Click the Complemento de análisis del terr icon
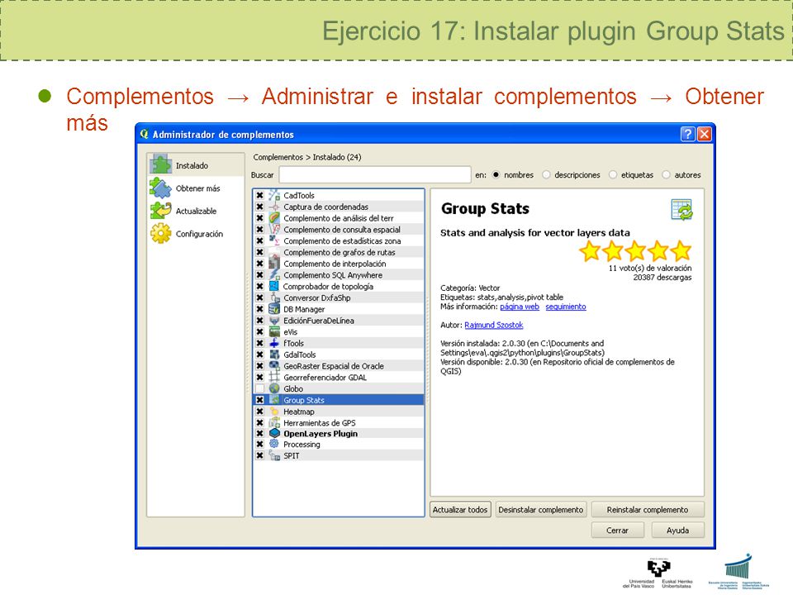 274,218
